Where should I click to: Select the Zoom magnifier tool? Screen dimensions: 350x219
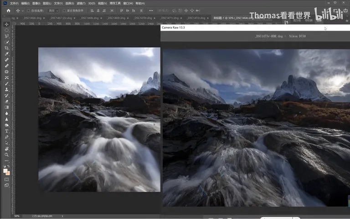tap(7, 155)
